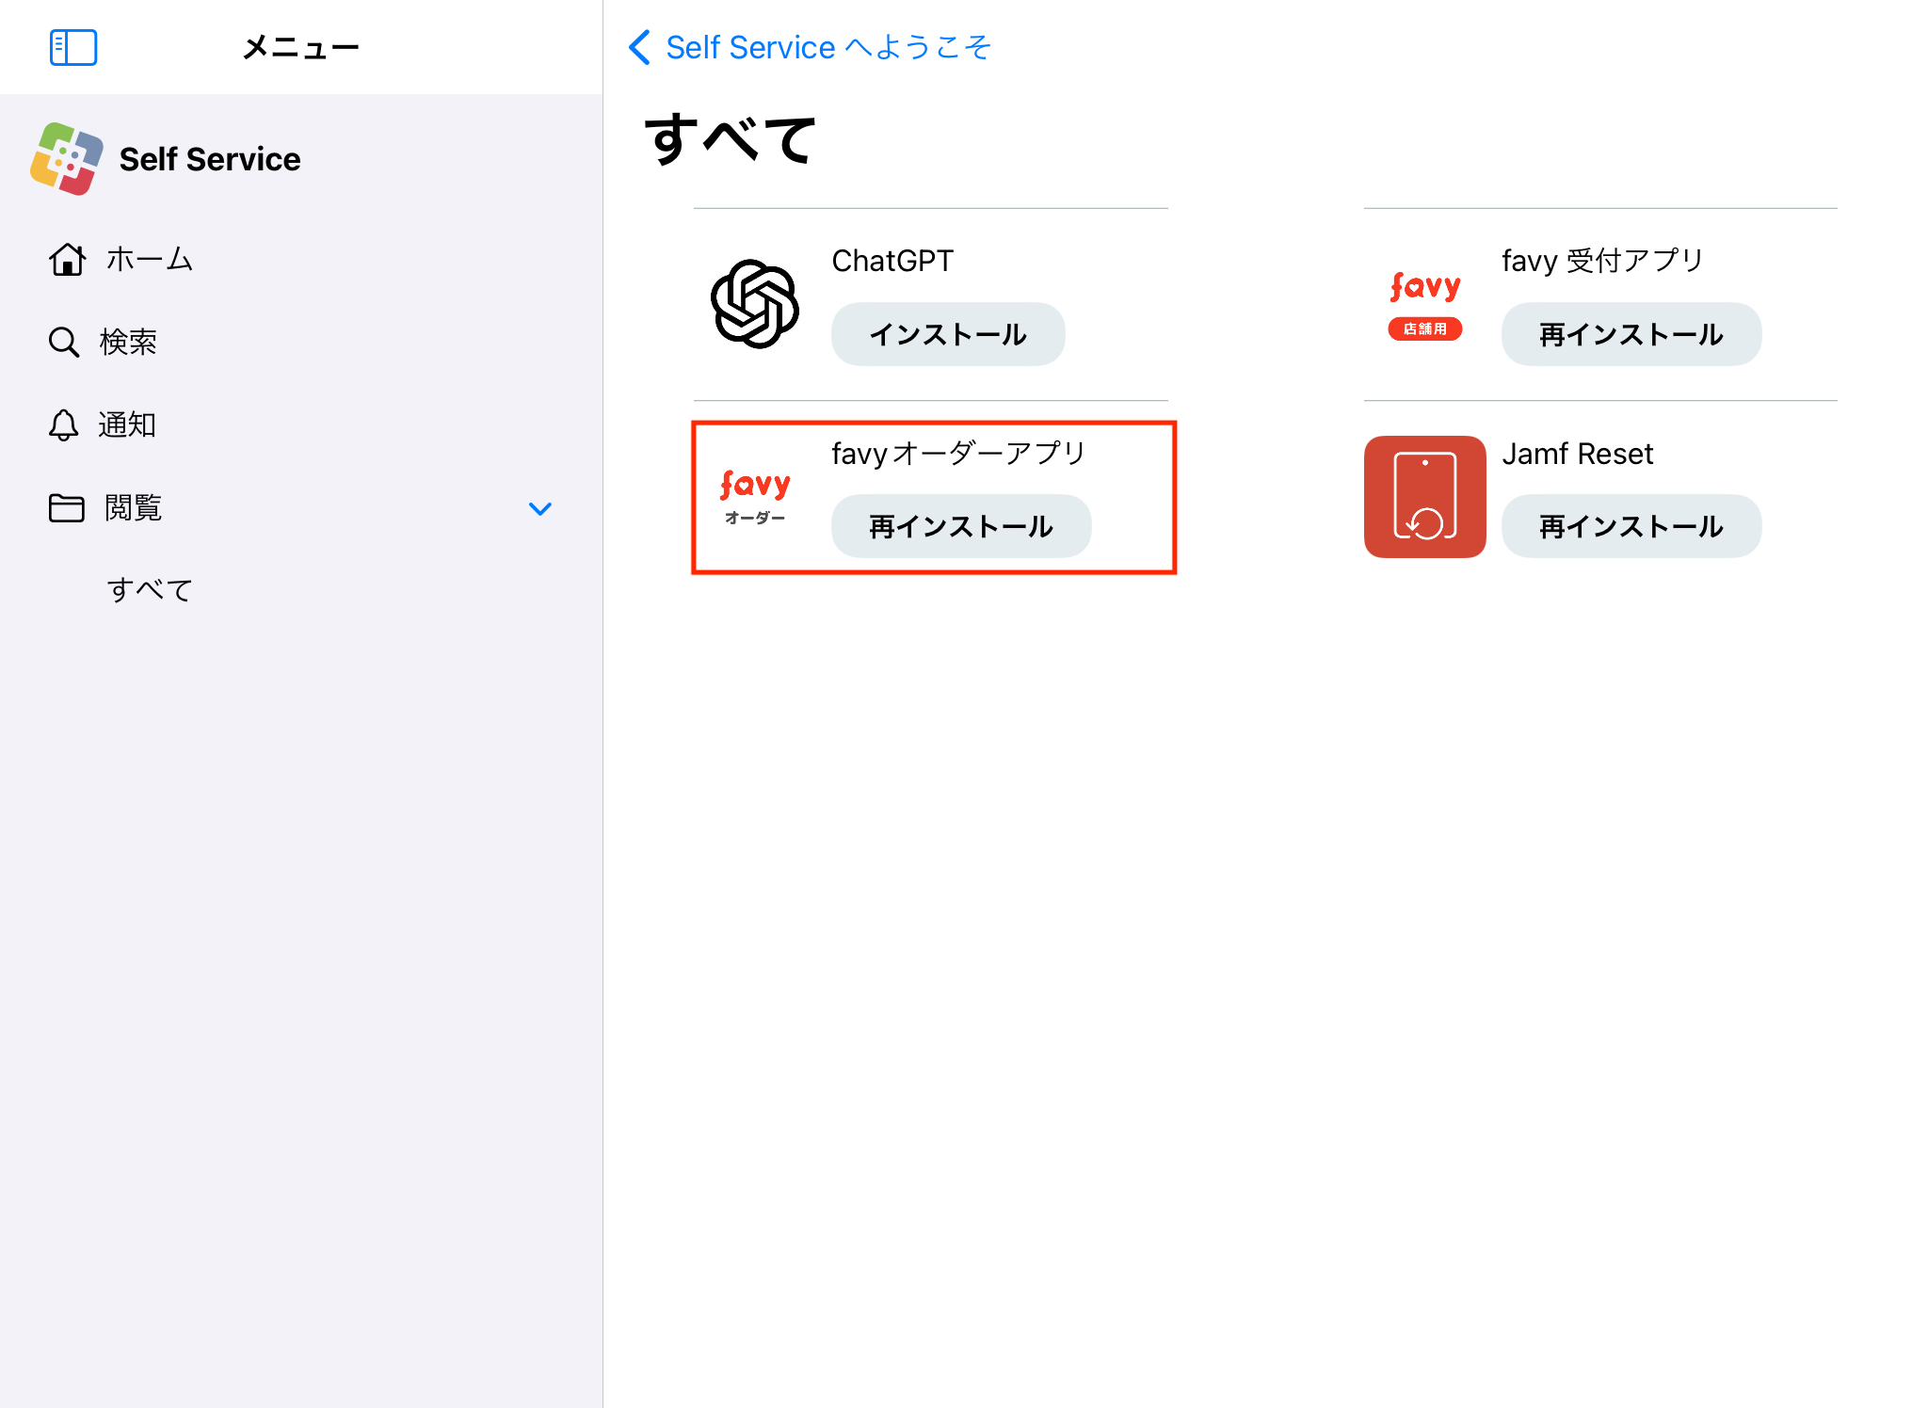Reinstall Jamf Reset
1928x1408 pixels.
pyautogui.click(x=1631, y=526)
